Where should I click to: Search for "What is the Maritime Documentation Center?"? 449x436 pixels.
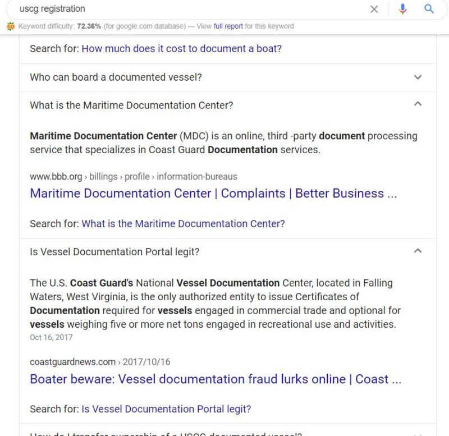tap(184, 223)
